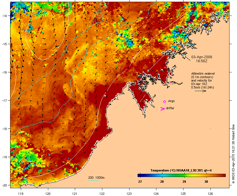Click the '-15' latitude axis label
This screenshot has width=237, height=196.
(4, 44)
